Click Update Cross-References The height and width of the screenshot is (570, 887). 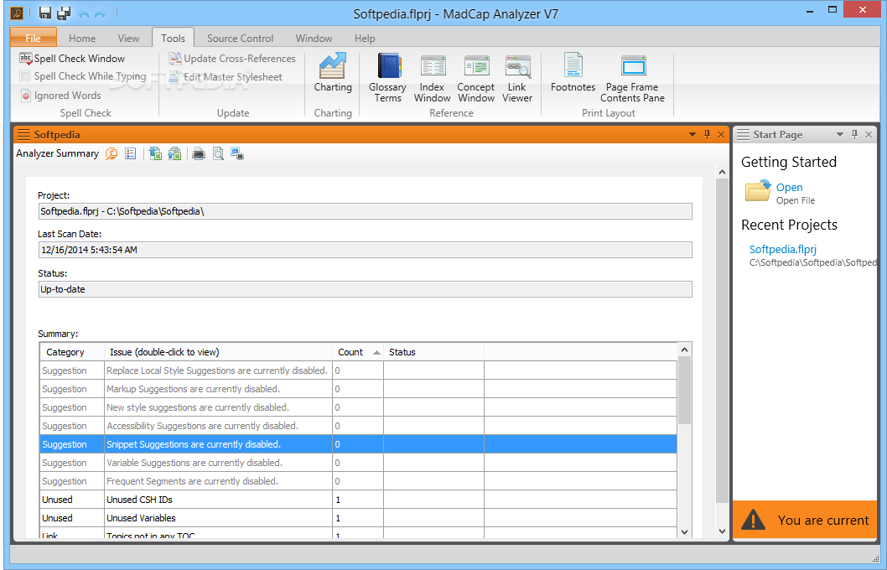(232, 58)
